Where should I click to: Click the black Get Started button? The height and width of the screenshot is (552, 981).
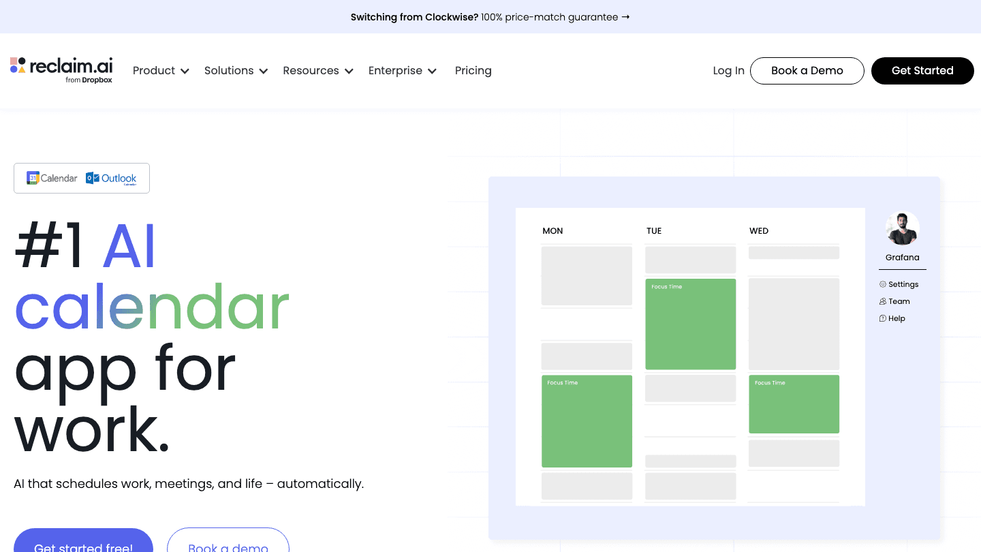922,71
